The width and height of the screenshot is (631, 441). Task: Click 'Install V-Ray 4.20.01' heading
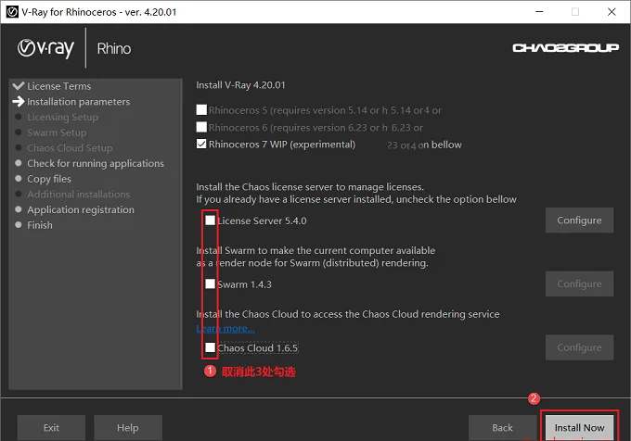pos(240,85)
